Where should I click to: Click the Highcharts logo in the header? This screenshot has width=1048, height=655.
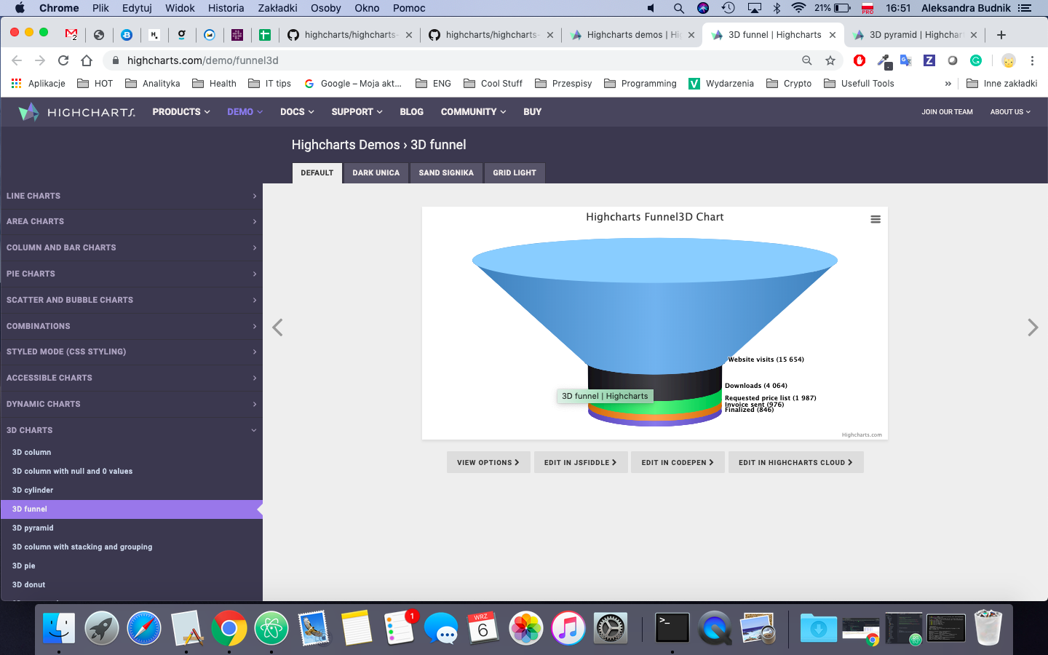[x=76, y=112]
